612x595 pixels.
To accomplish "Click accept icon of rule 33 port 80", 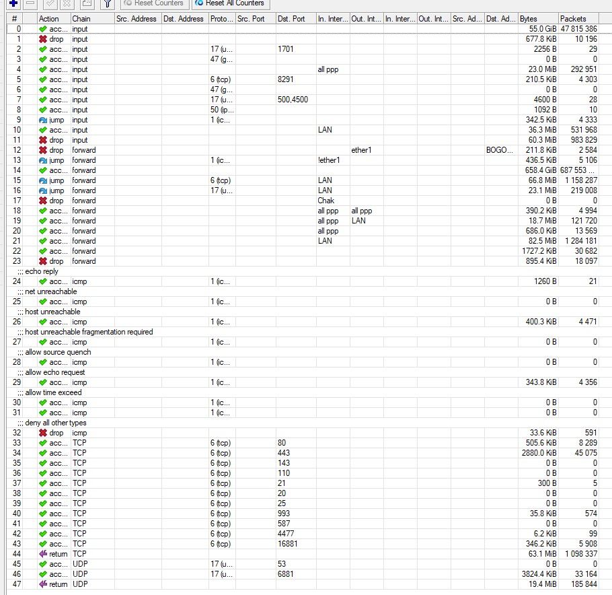I will [43, 443].
